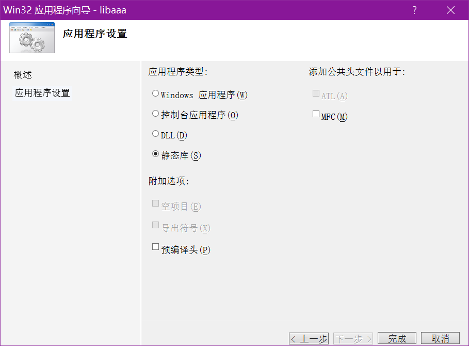This screenshot has height=346, width=469.
Task: Open the 概述 page in sidebar
Action: click(x=23, y=75)
